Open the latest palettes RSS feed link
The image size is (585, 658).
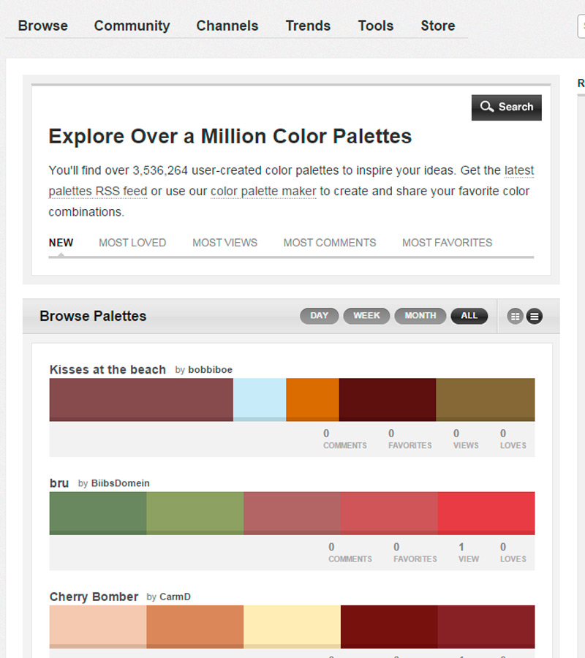tap(98, 192)
